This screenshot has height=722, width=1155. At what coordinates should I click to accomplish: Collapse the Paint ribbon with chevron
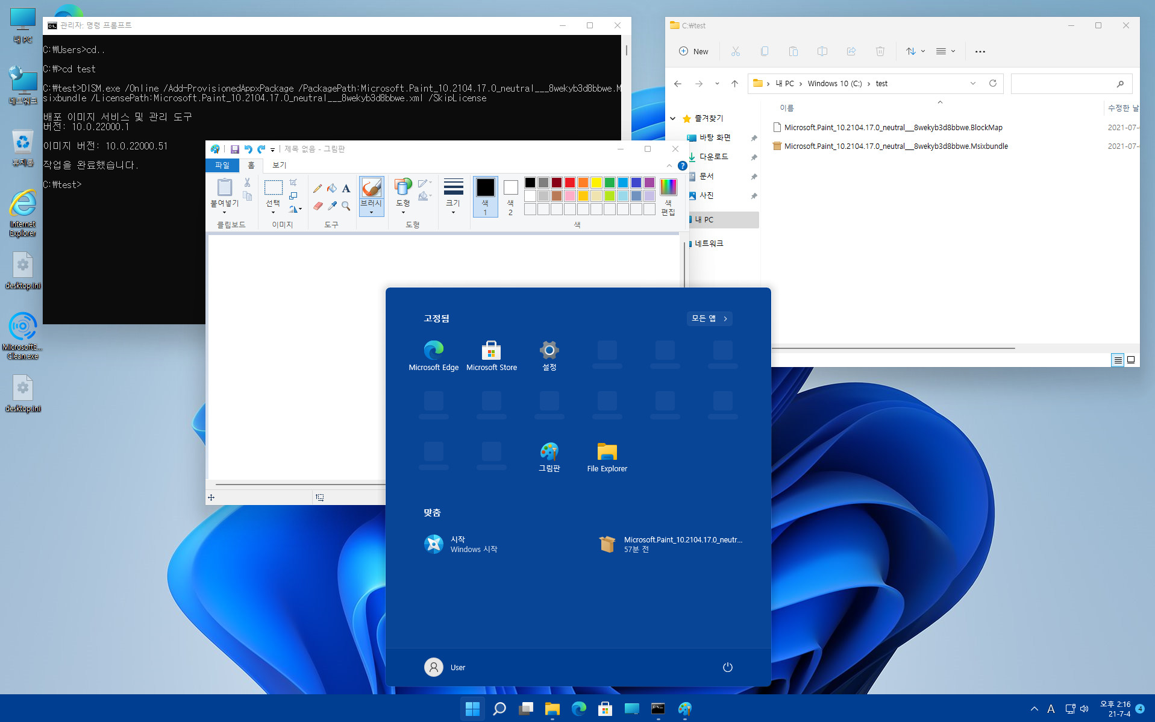point(669,166)
